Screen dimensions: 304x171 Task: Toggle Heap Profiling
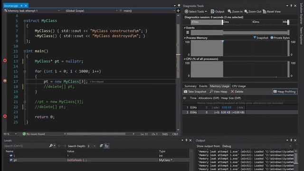[x=285, y=92]
